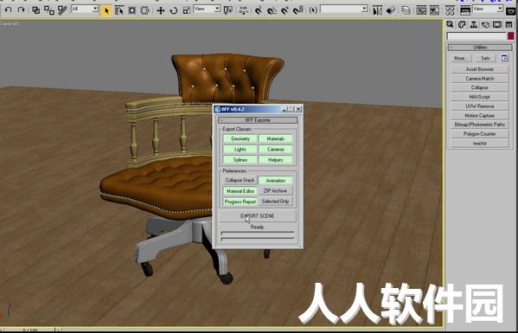Viewport: 518px width, 333px height.
Task: Open the Curve Editor icon
Action: coord(421,10)
